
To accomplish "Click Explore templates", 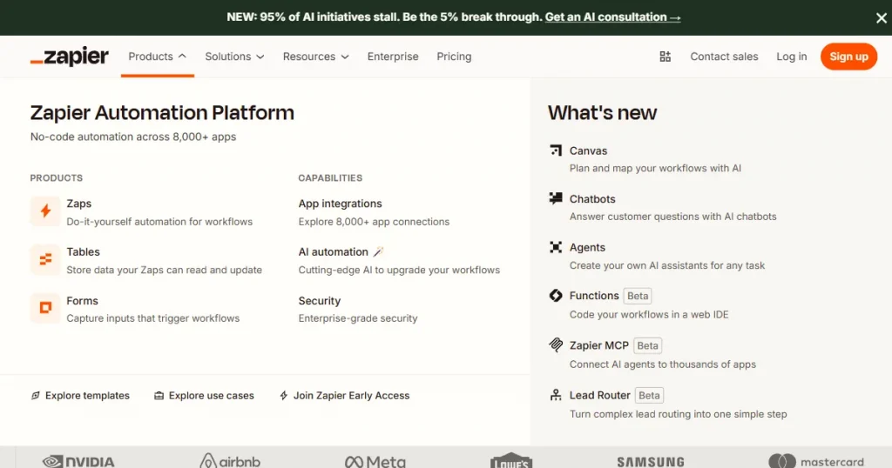I will pos(88,395).
